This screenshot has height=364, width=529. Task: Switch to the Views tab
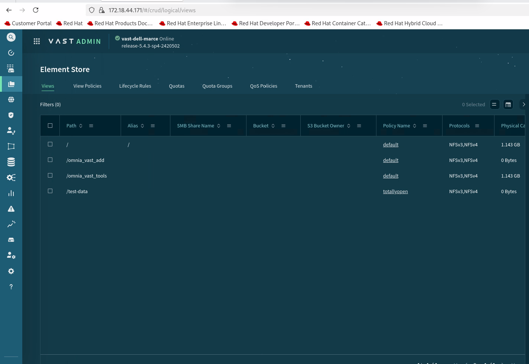(48, 86)
